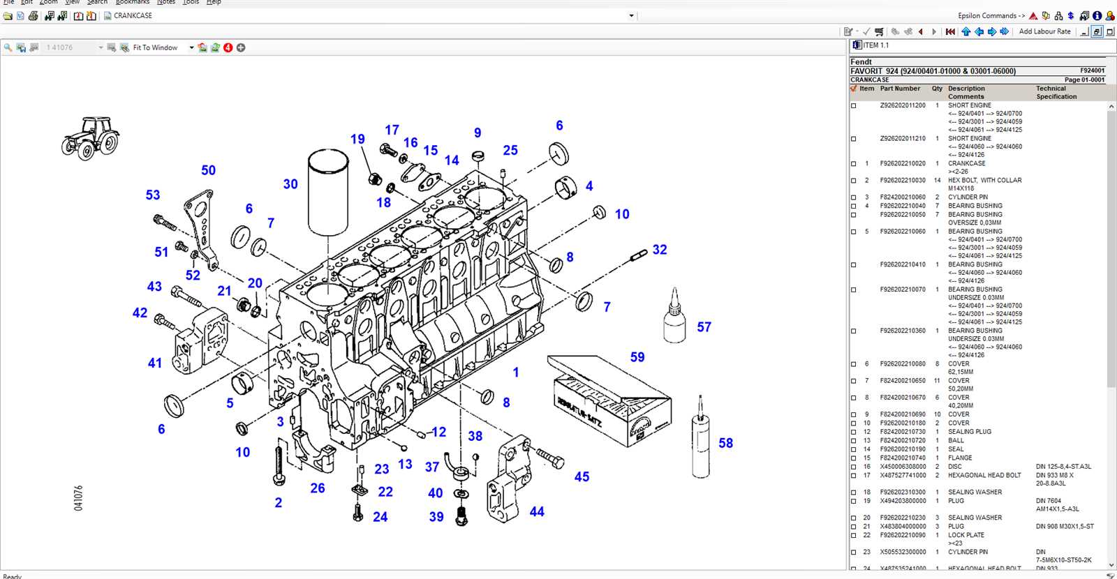This screenshot has width=1117, height=579.
Task: Click the hierarchy tree Epsilon command icon
Action: 1058,16
